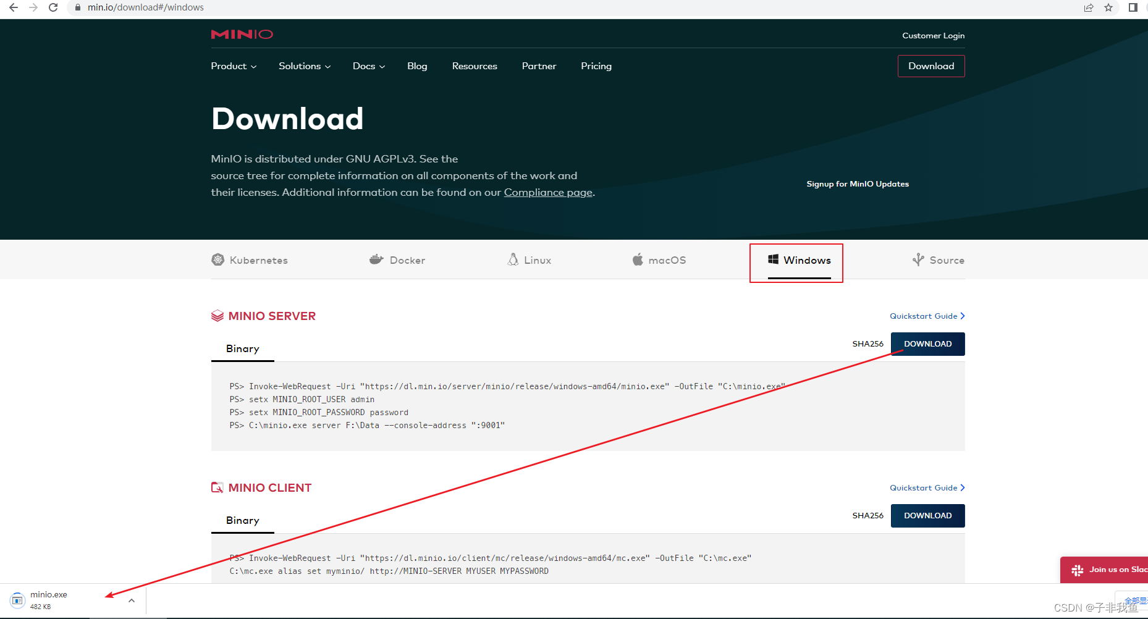
Task: Open the Blog page
Action: (417, 66)
